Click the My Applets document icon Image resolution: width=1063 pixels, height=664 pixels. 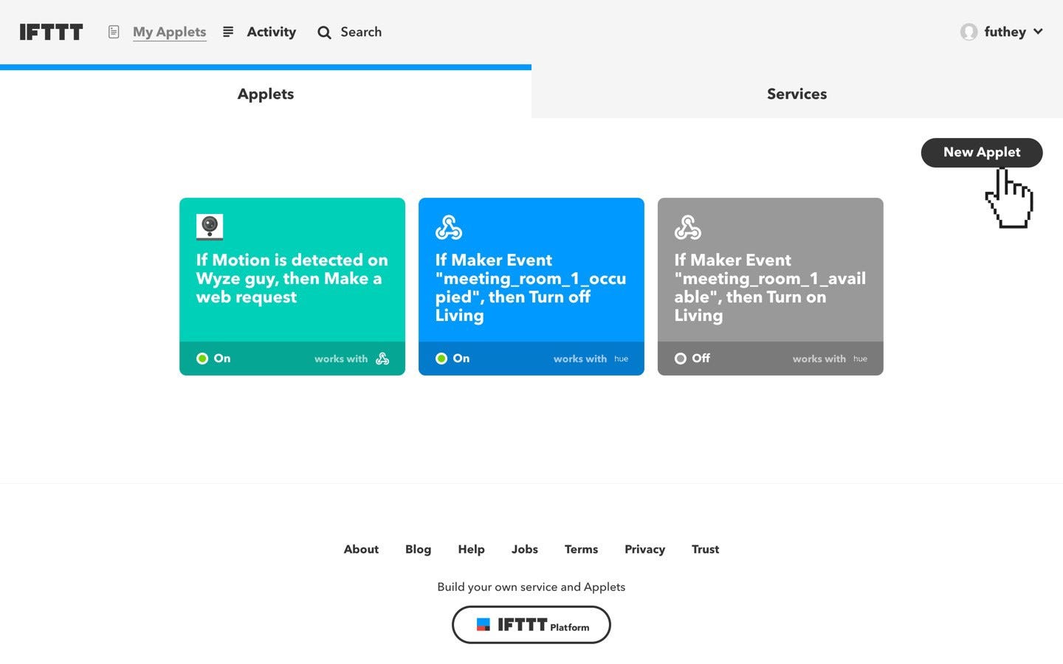(114, 32)
